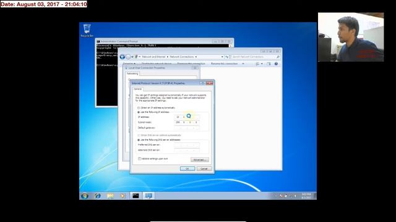The height and width of the screenshot is (222, 396).
Task: Open the Help question-mark icon in Network Connections
Action: (276, 64)
